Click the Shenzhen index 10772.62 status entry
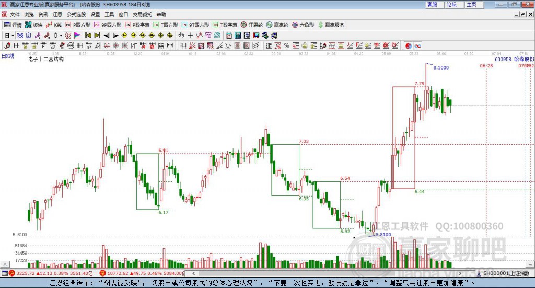 point(142,273)
